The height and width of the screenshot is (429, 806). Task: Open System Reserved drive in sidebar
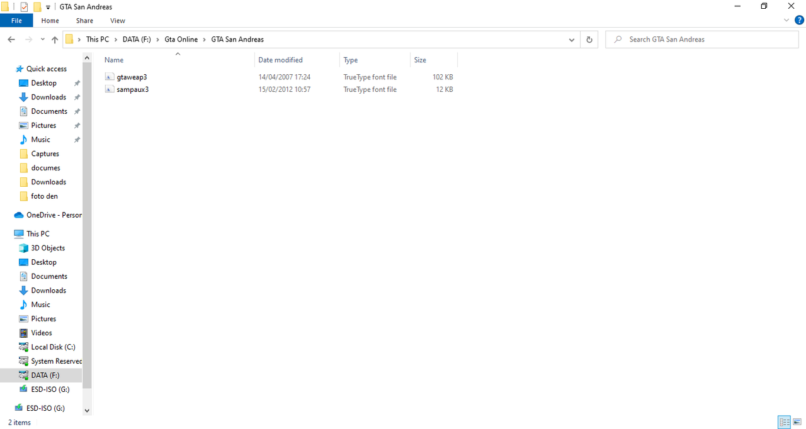[x=56, y=361]
